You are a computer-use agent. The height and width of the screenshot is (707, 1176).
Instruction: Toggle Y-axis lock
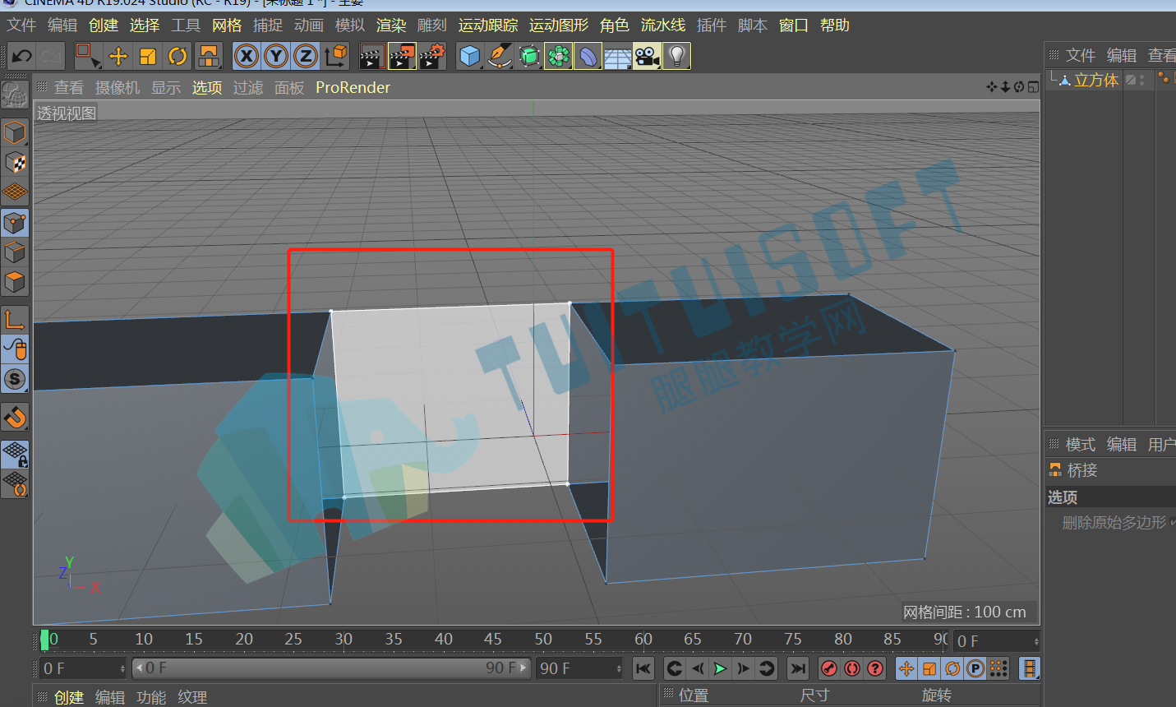[276, 56]
